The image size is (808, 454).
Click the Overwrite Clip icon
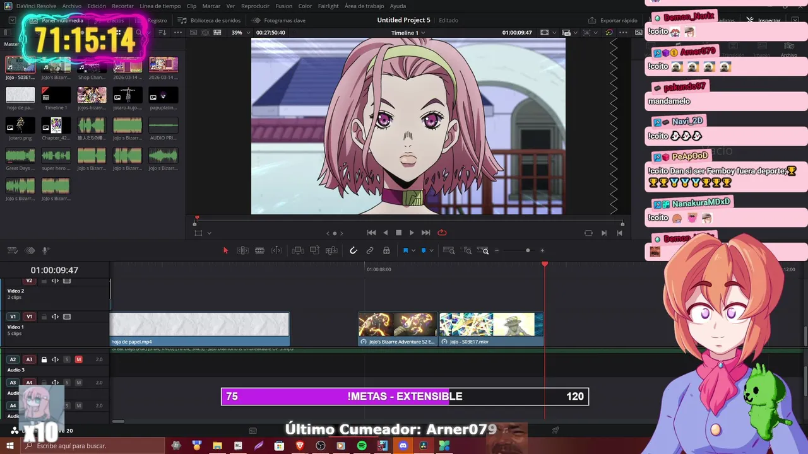click(314, 250)
